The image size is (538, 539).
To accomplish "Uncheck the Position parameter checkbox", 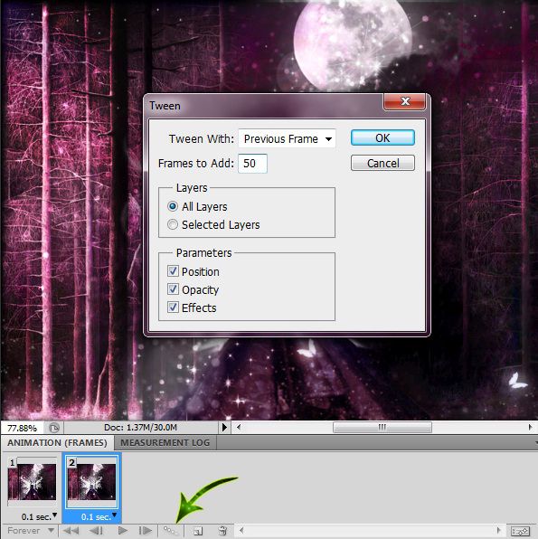I will (x=173, y=271).
